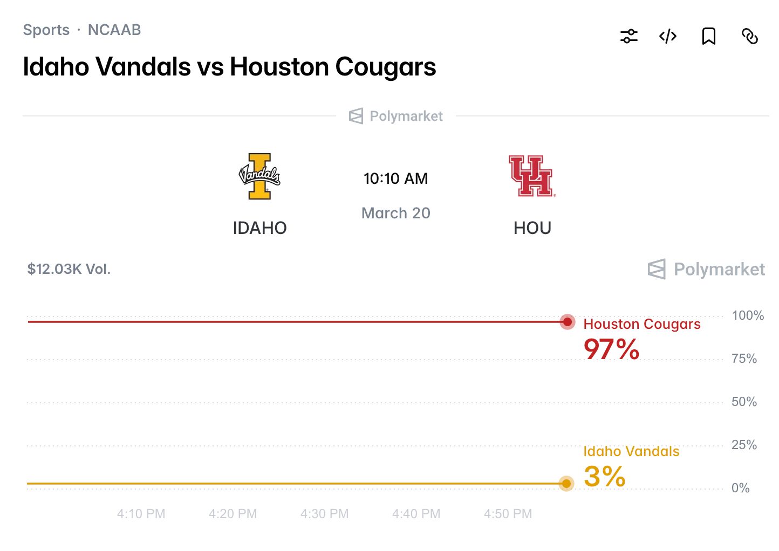
Task: Click the Idaho Vandals team logo
Action: click(259, 176)
